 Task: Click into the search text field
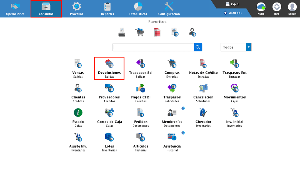(153, 47)
